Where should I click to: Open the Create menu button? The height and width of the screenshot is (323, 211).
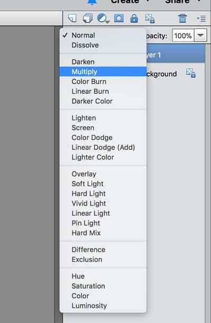pyautogui.click(x=130, y=2)
